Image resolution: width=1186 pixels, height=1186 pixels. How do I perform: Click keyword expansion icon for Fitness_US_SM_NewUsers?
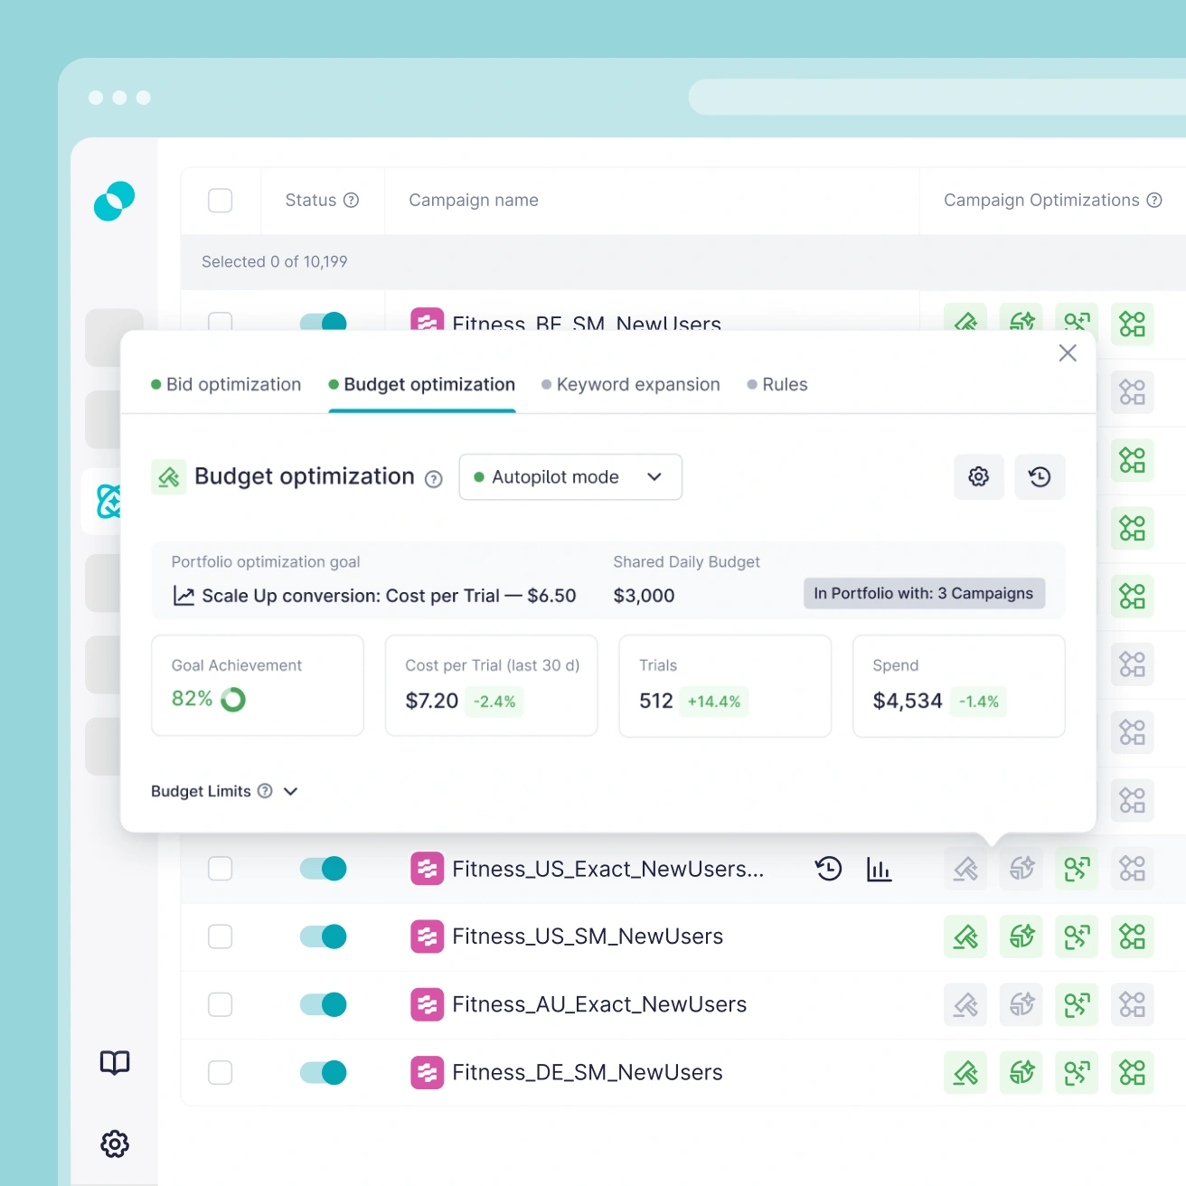(1077, 937)
